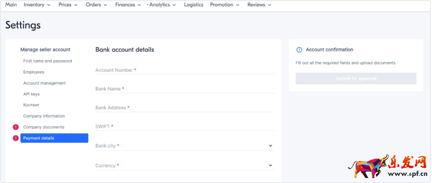Click the SWIFT input field
The height and width of the screenshot is (183, 432).
click(185, 126)
